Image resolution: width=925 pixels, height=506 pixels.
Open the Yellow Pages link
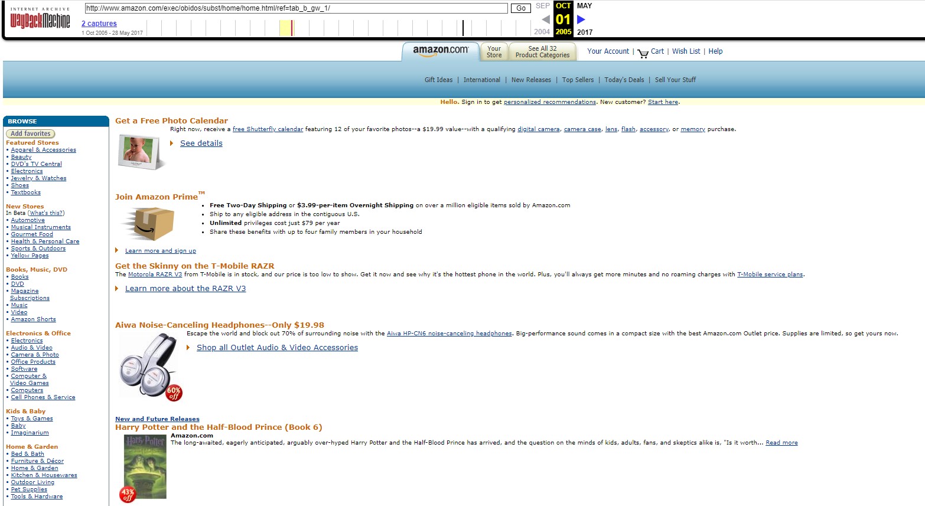coord(30,256)
